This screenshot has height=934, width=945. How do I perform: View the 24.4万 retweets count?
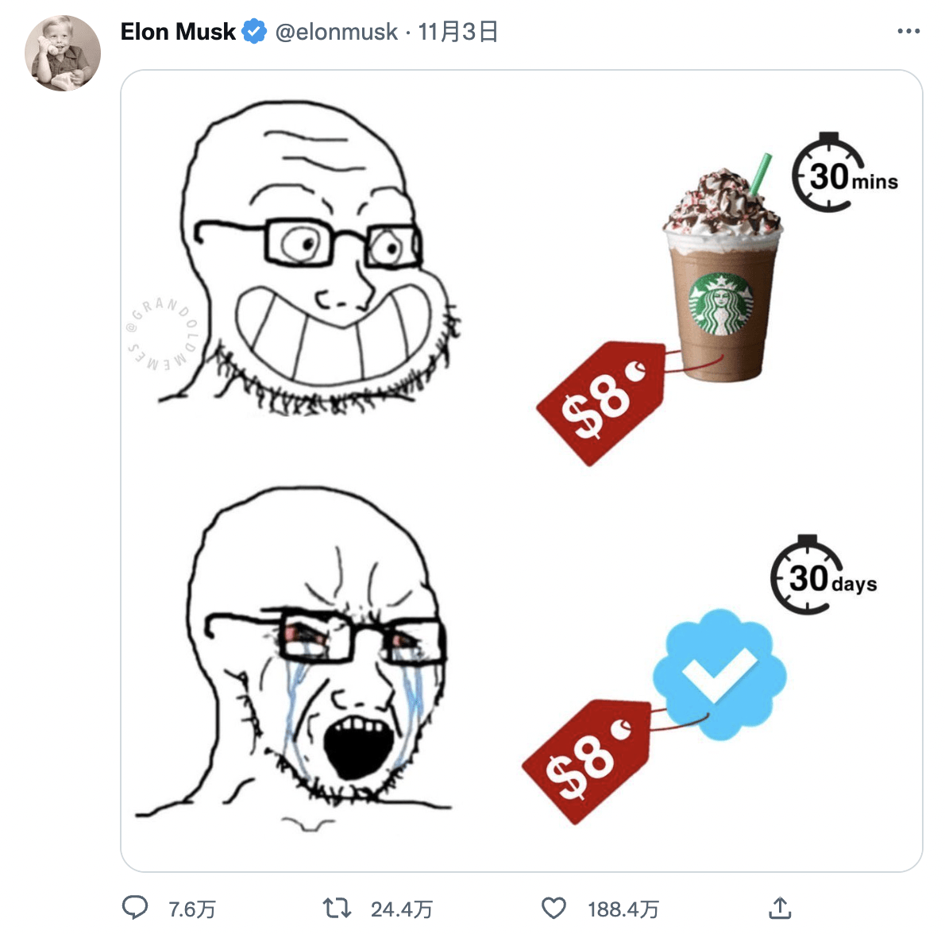401,909
